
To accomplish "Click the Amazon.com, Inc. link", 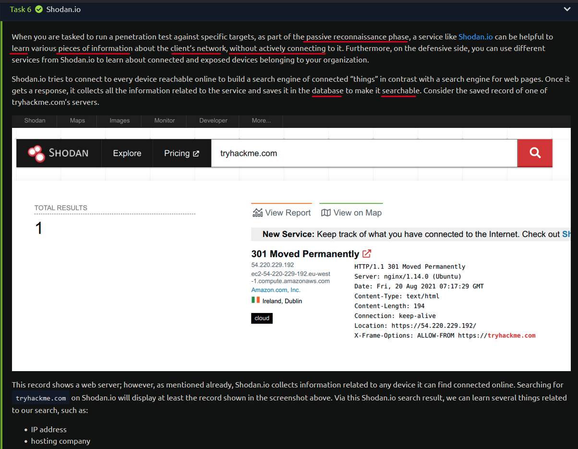I will 276,290.
